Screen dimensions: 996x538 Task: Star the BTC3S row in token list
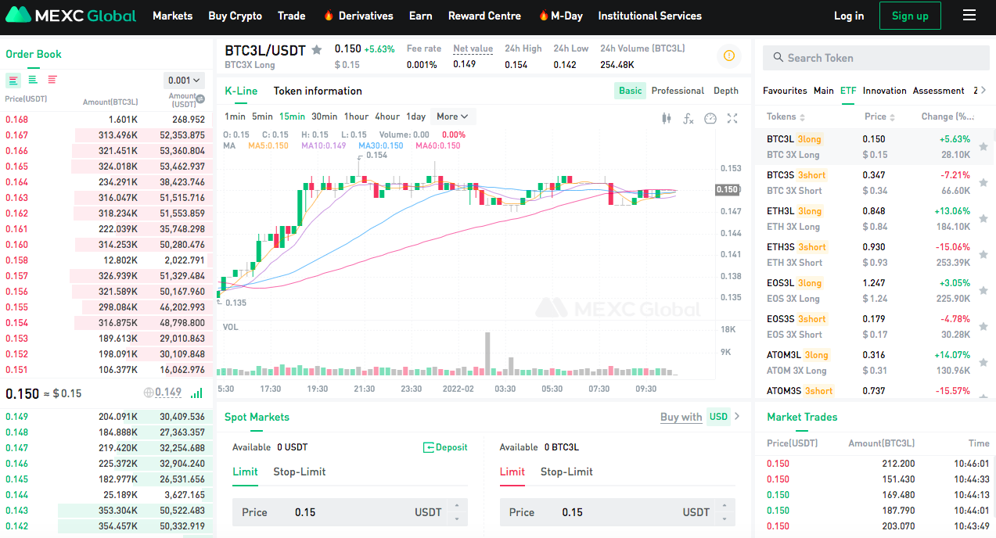click(983, 182)
